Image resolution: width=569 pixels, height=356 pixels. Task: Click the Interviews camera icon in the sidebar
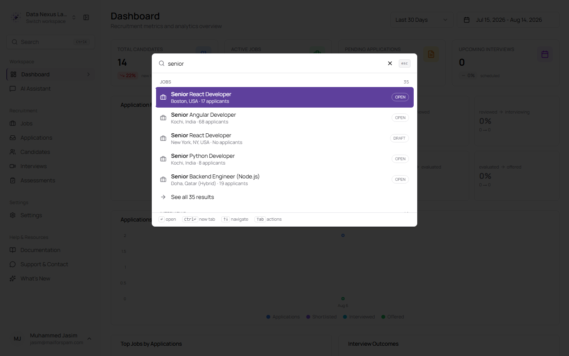13,166
